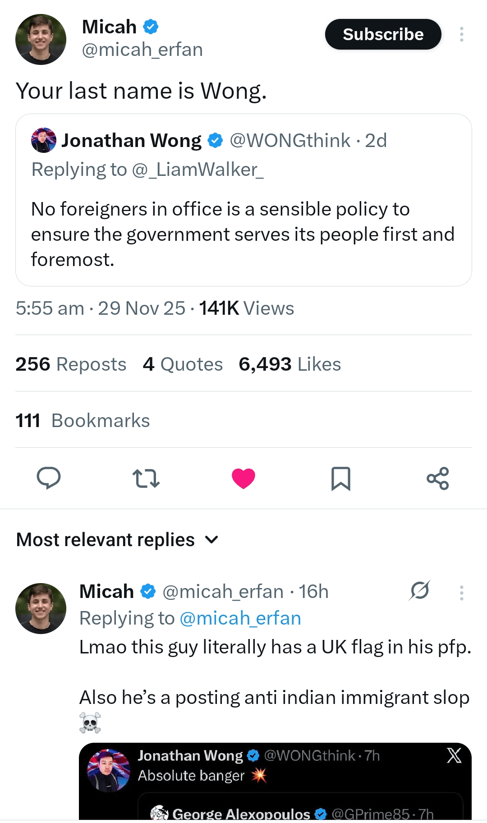View the 256 Reposts list
487x823 pixels.
coord(71,364)
